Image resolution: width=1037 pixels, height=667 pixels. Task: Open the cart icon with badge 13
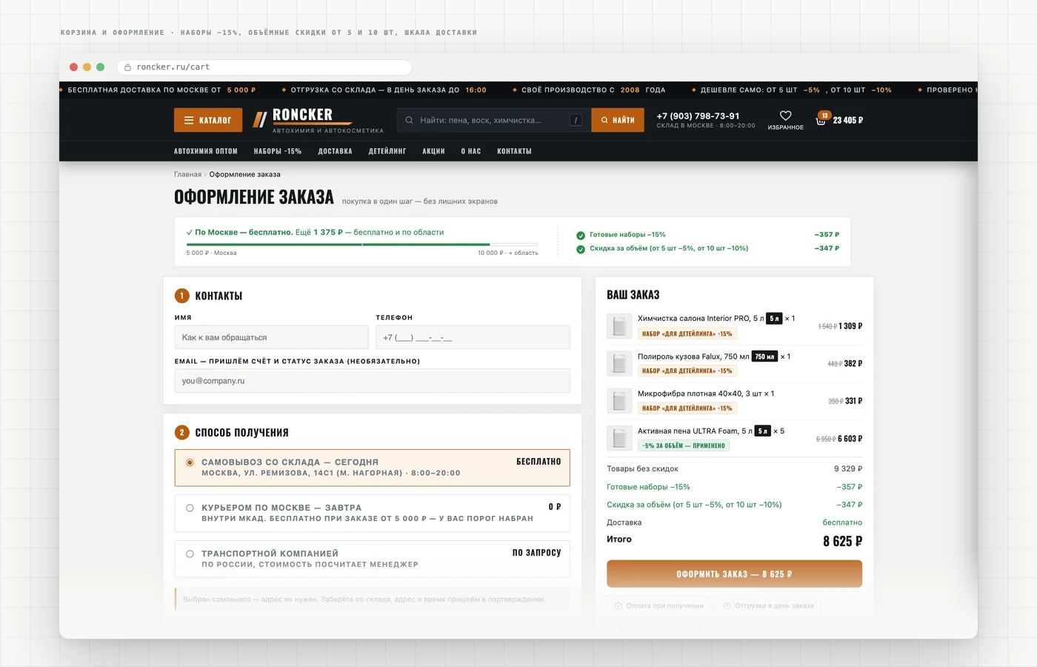pos(821,119)
